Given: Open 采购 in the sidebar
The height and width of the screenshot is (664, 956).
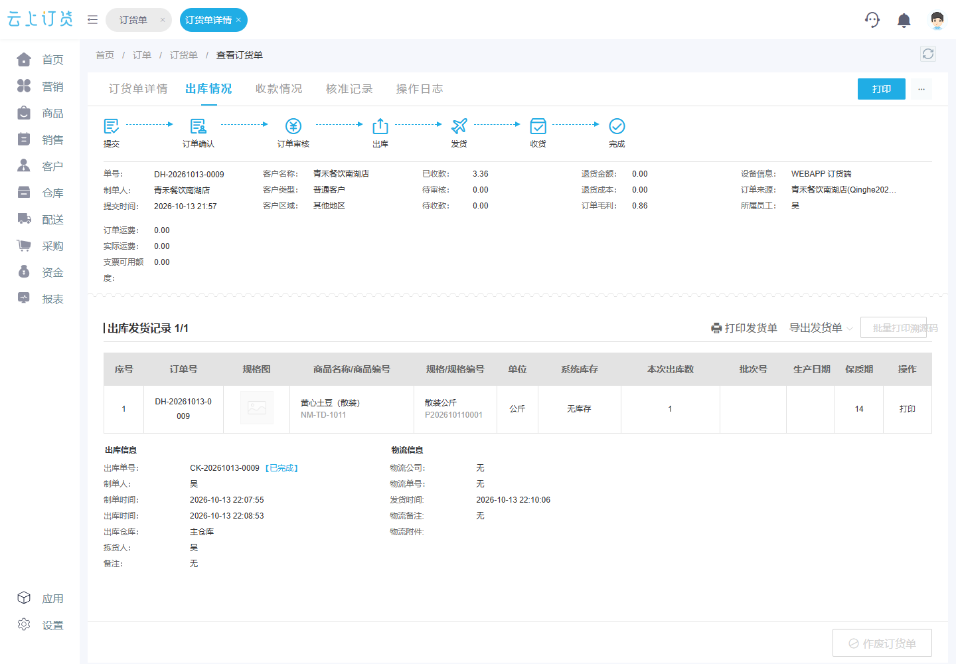Looking at the screenshot, I should click(x=40, y=246).
